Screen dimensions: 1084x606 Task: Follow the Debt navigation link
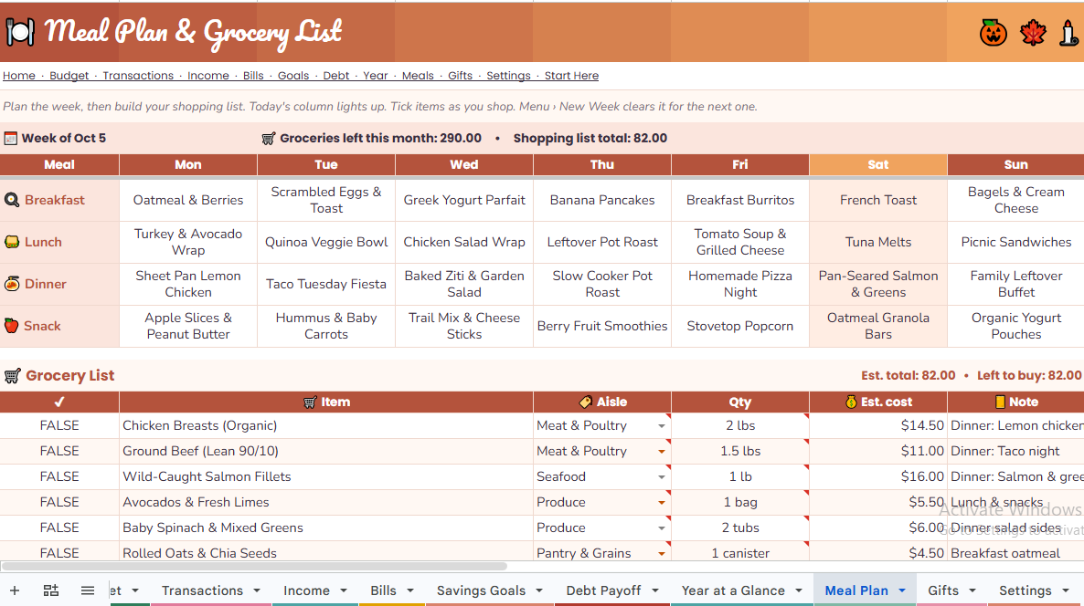pyautogui.click(x=336, y=76)
